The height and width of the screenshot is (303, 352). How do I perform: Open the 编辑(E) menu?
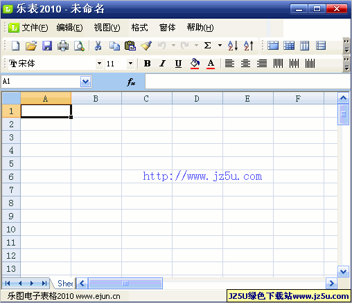pos(69,28)
